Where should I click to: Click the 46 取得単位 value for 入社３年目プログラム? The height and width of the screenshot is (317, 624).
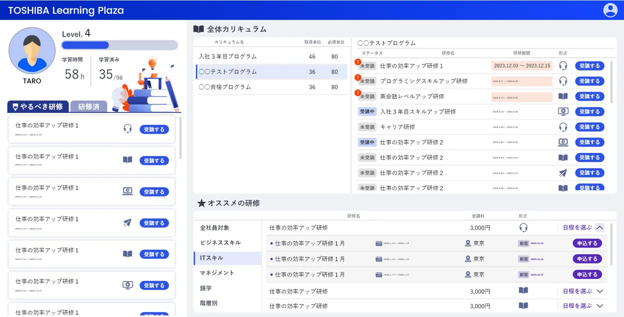point(312,56)
